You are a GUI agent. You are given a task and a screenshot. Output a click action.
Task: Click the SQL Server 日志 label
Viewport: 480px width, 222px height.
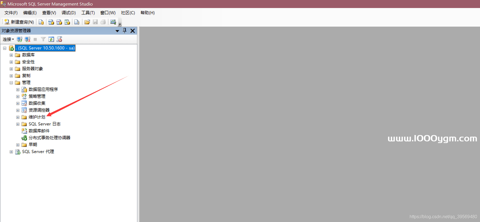point(45,124)
